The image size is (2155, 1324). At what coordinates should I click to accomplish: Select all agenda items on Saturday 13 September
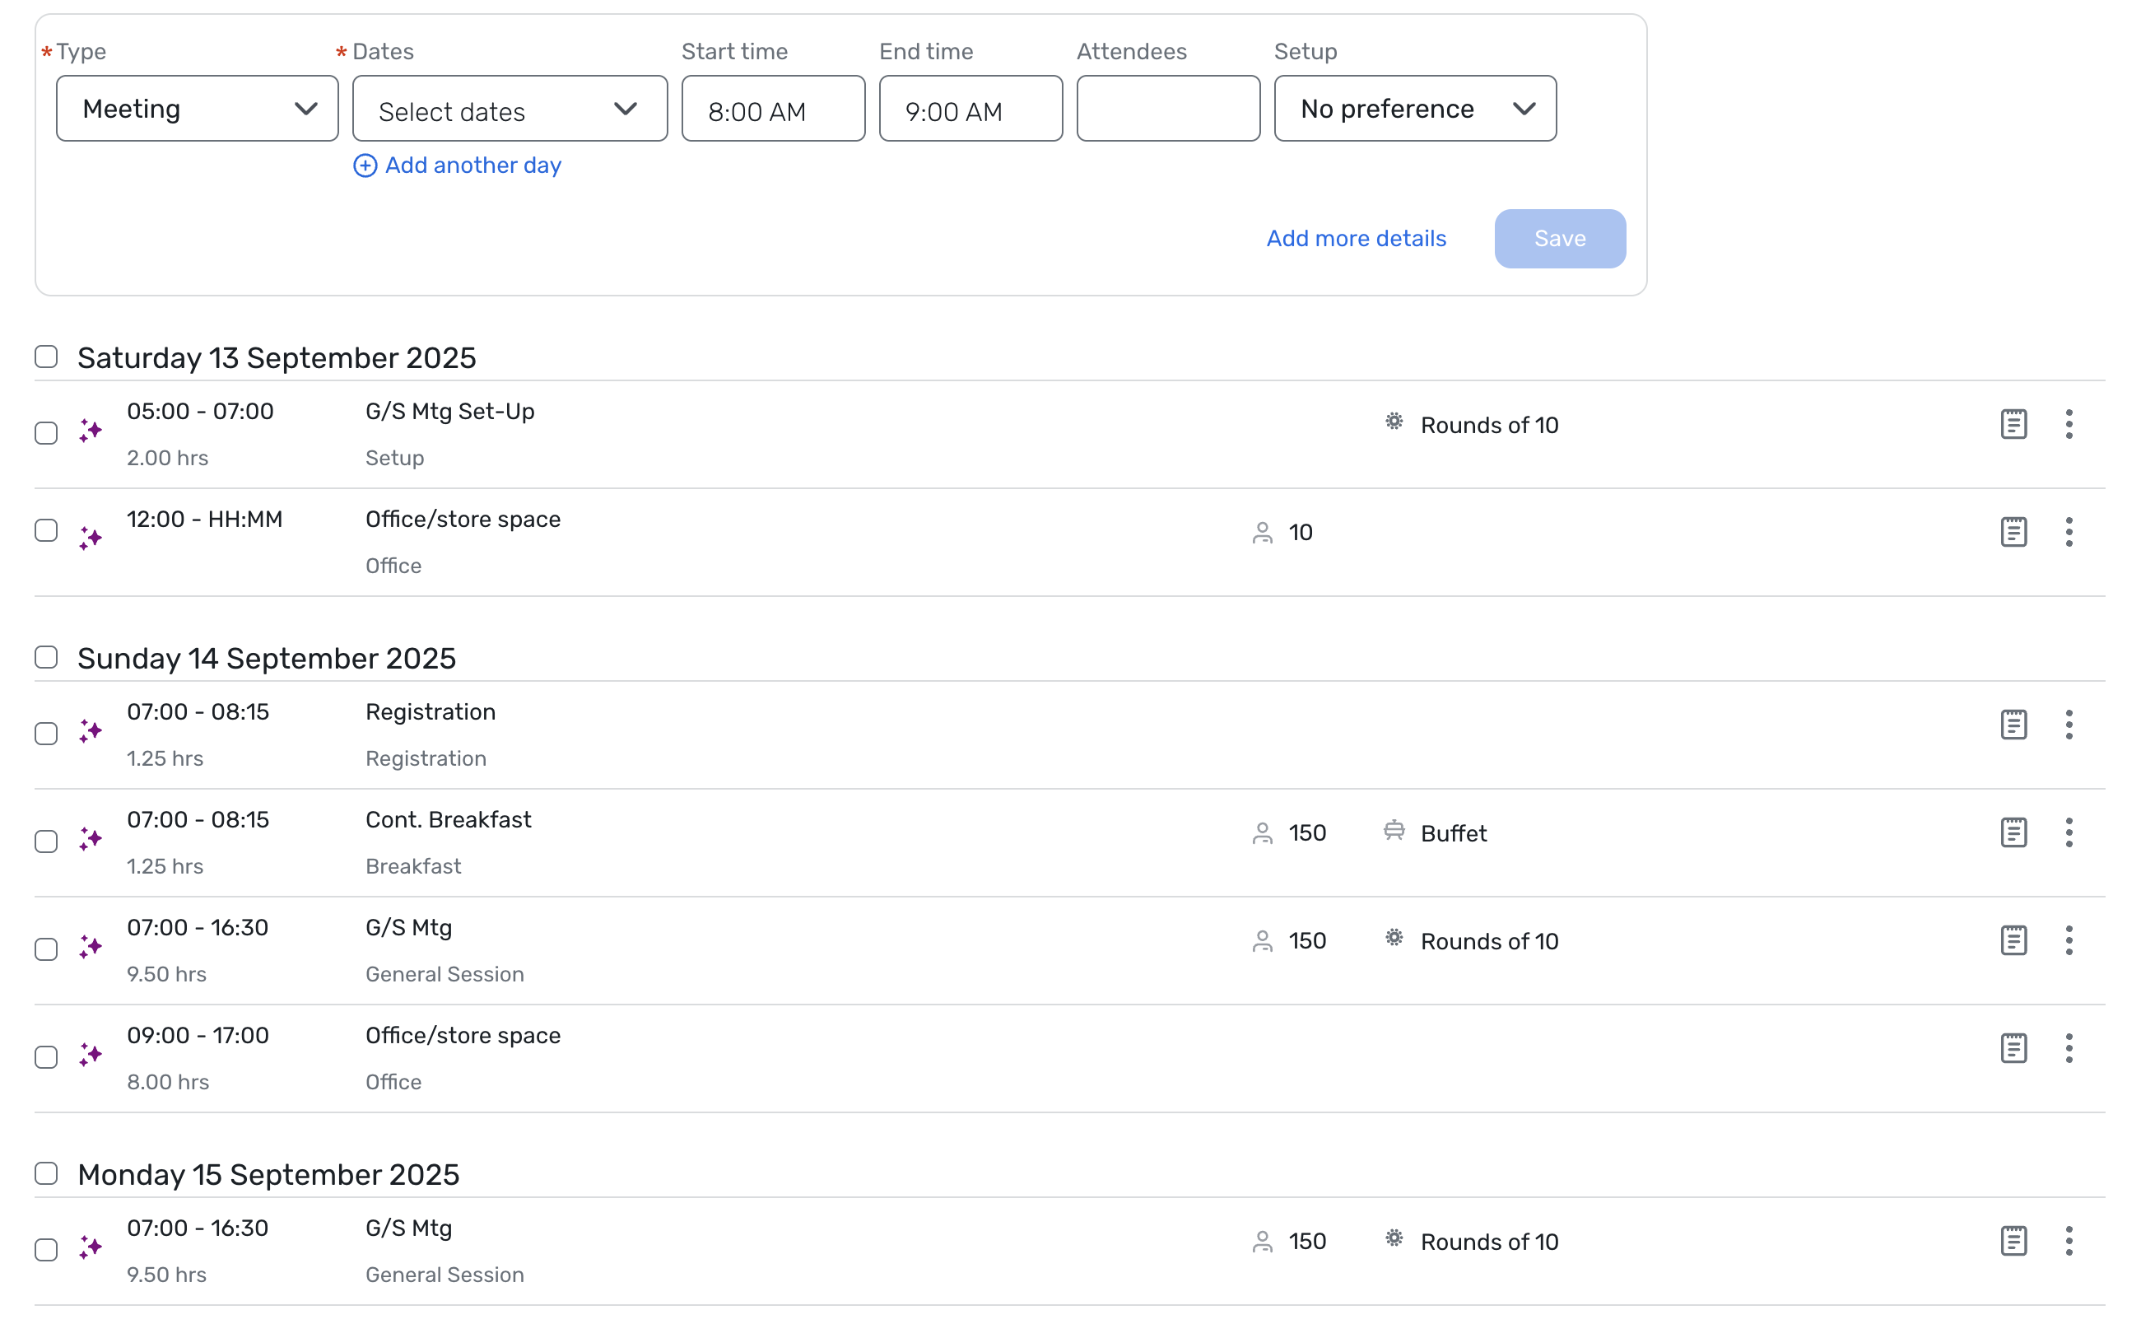(46, 357)
